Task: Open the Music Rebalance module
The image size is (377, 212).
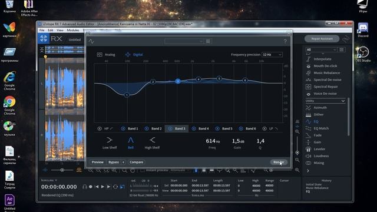Action: [x=326, y=73]
